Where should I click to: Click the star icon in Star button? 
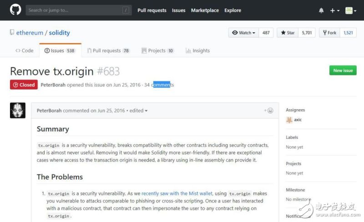pyautogui.click(x=283, y=33)
